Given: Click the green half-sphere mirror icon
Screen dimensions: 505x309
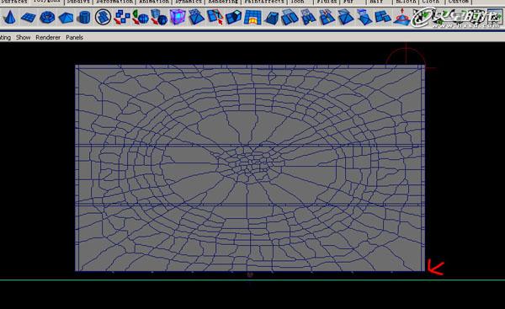Looking at the screenshot, I should click(x=141, y=18).
